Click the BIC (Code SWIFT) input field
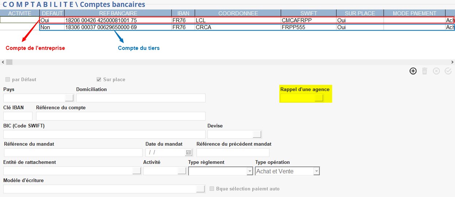The height and width of the screenshot is (197, 455). 104,134
